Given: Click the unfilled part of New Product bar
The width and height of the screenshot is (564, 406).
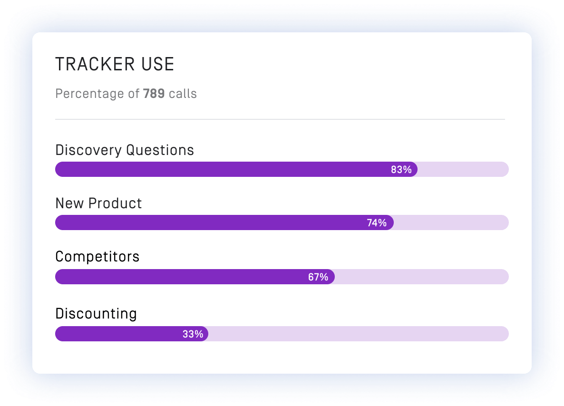Looking at the screenshot, I should tap(451, 222).
